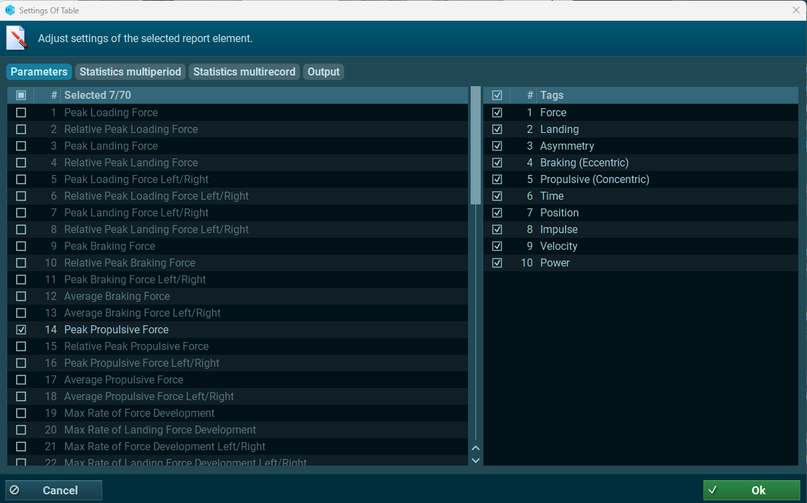Uncheck Peak Propulsive Force parameter
This screenshot has height=503, width=807.
(21, 329)
